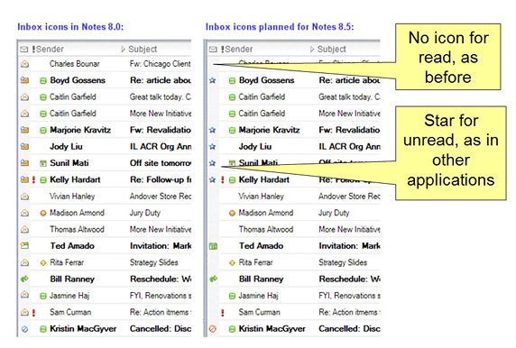
Task: Click yellow diamond icon beside Rita Ferrar, Notes 8.5
Action: (232, 263)
